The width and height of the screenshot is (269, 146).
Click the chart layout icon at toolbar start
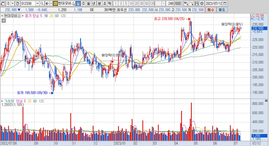3,3
